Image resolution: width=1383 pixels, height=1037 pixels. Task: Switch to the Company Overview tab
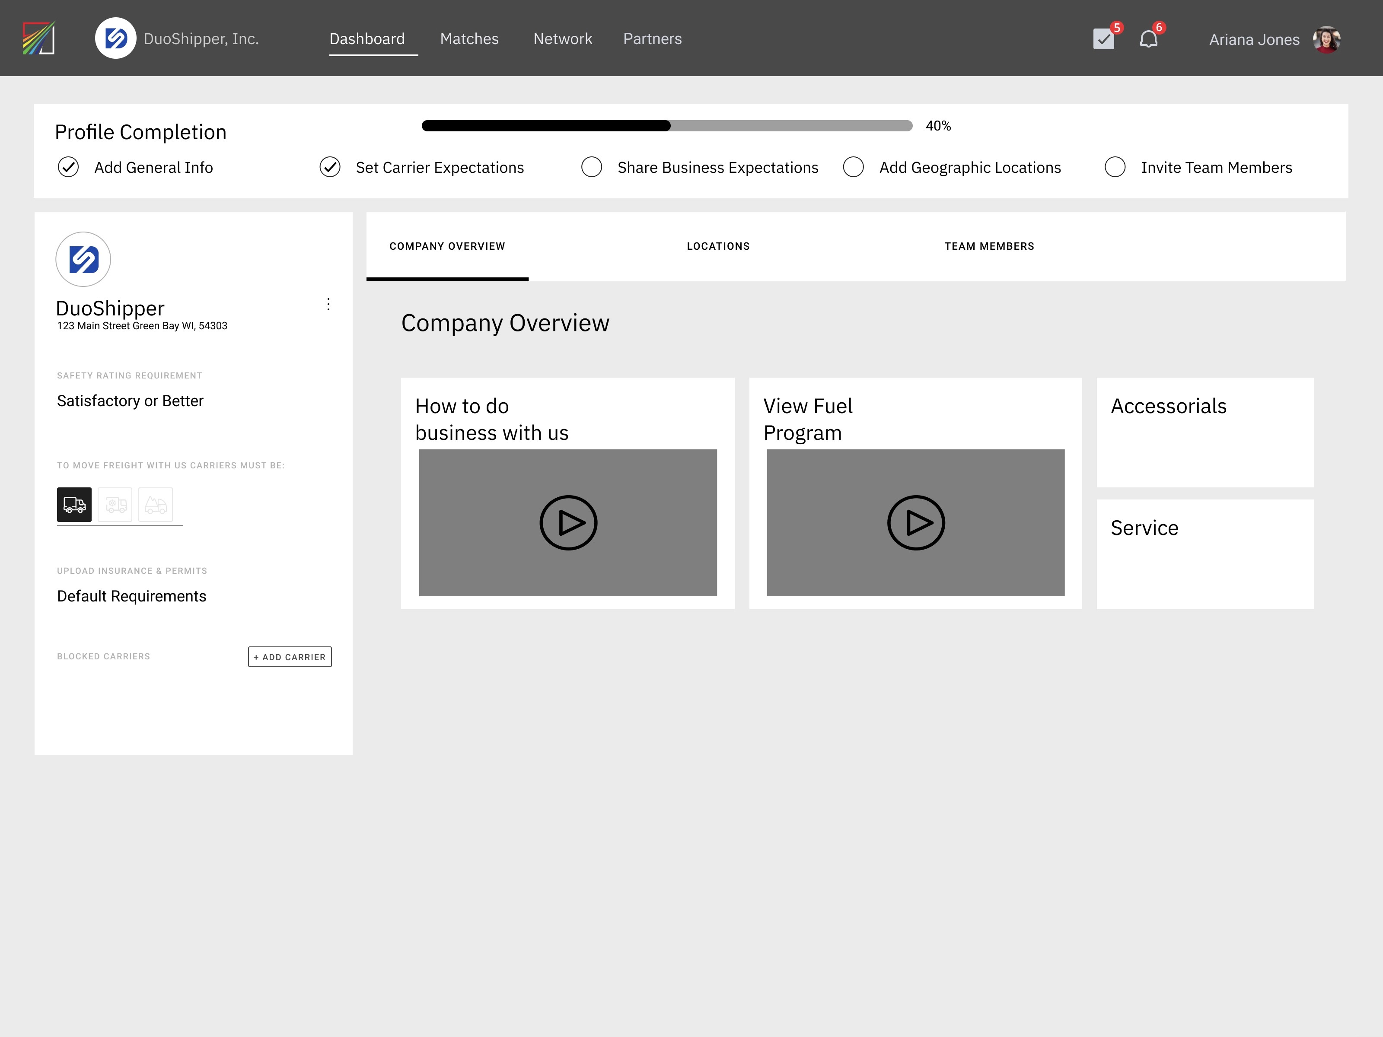(x=447, y=246)
